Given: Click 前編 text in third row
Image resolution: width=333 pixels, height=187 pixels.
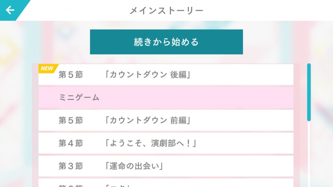Looking at the screenshot, I should pos(178,120).
